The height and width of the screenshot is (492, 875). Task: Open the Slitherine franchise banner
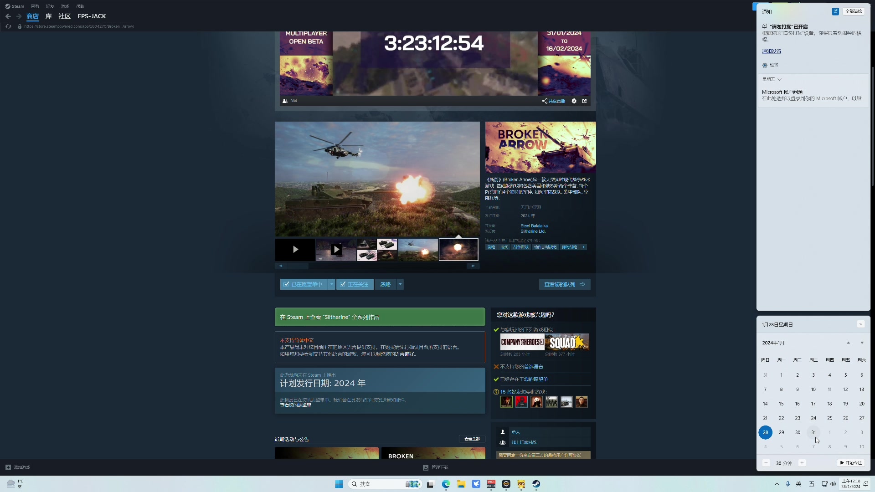pos(380,317)
